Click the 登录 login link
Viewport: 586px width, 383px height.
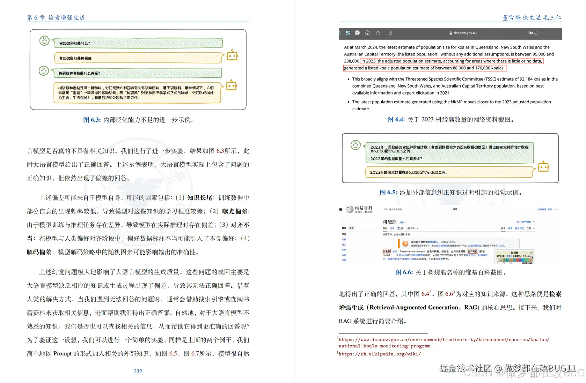pos(550,210)
